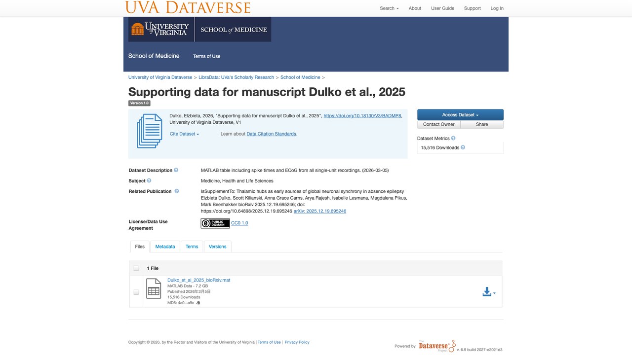Click the Dataset Description help icon
632x355 pixels.
tap(176, 170)
